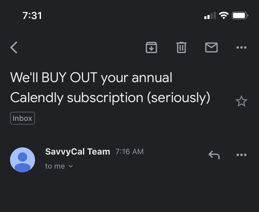
Task: Tap the battery indicator icon
Action: coord(240,16)
